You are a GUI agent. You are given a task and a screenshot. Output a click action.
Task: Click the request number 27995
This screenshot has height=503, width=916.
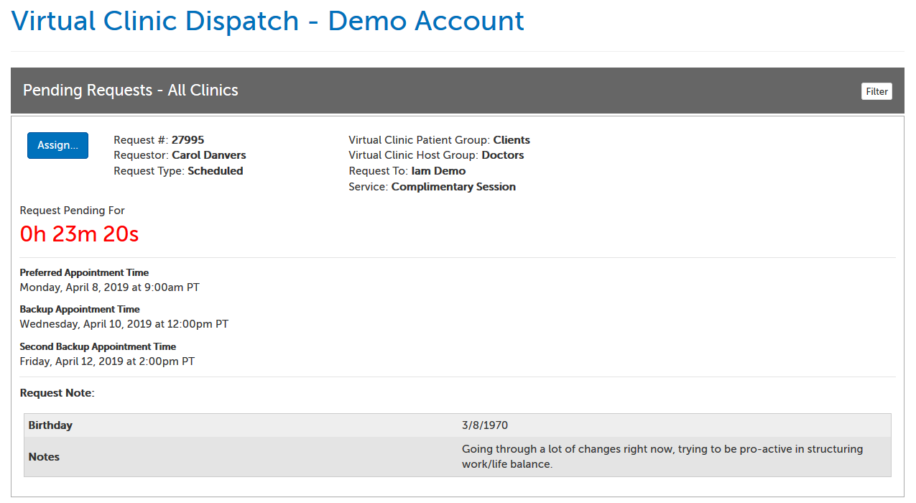(x=188, y=140)
